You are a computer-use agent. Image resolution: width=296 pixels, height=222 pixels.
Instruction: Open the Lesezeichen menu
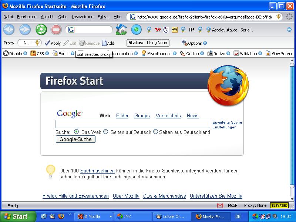pos(83,17)
